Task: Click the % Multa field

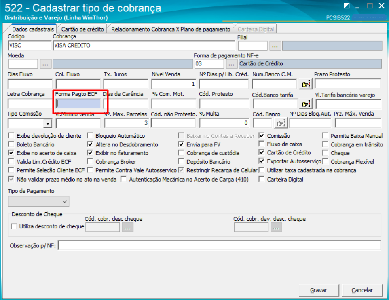Action: pos(224,123)
